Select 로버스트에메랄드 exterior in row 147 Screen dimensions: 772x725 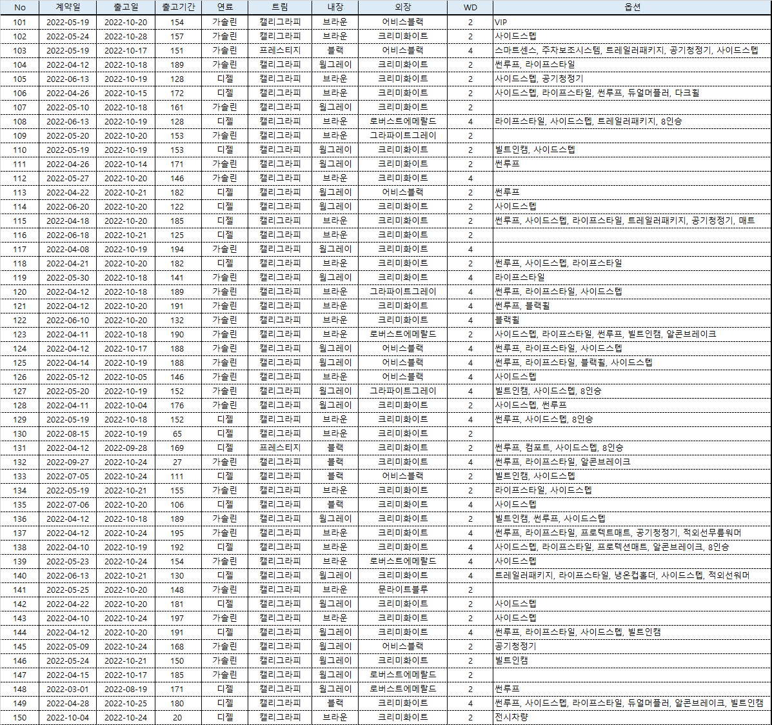coord(402,675)
